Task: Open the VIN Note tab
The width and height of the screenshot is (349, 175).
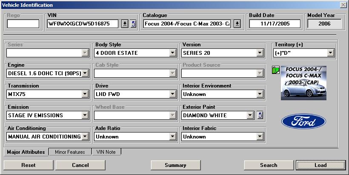Action: (106, 152)
